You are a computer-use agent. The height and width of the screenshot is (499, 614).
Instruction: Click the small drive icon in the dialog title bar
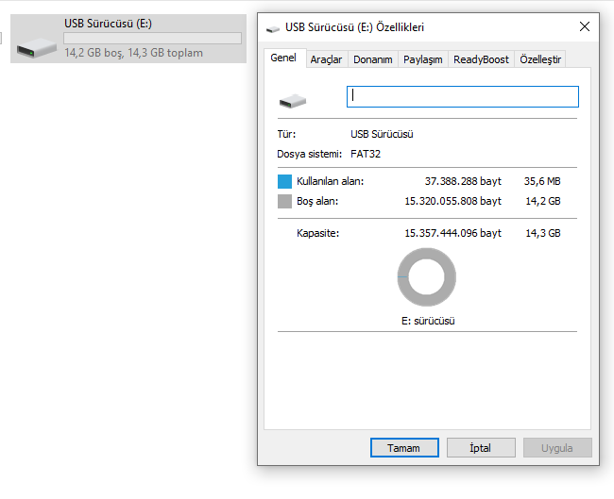point(273,29)
